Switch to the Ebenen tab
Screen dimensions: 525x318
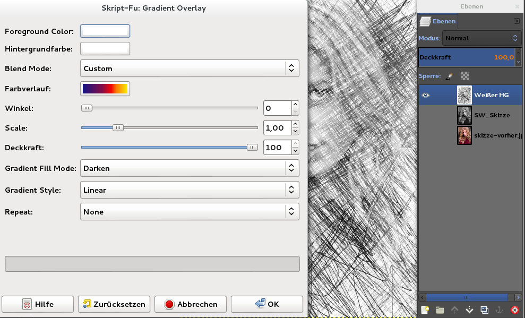(x=438, y=21)
